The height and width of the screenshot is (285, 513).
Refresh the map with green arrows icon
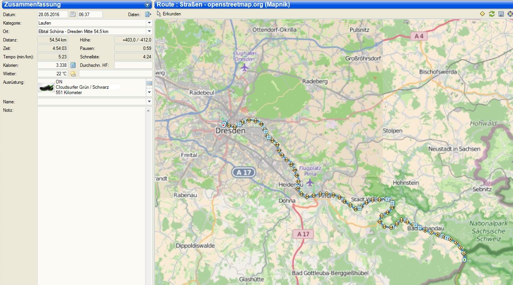point(491,14)
